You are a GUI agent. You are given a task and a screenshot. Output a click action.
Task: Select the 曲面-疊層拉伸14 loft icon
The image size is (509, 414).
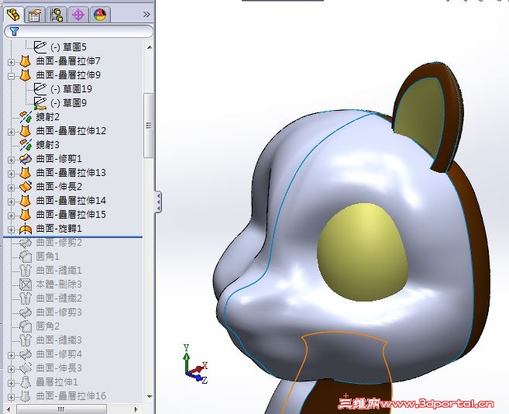(x=25, y=201)
